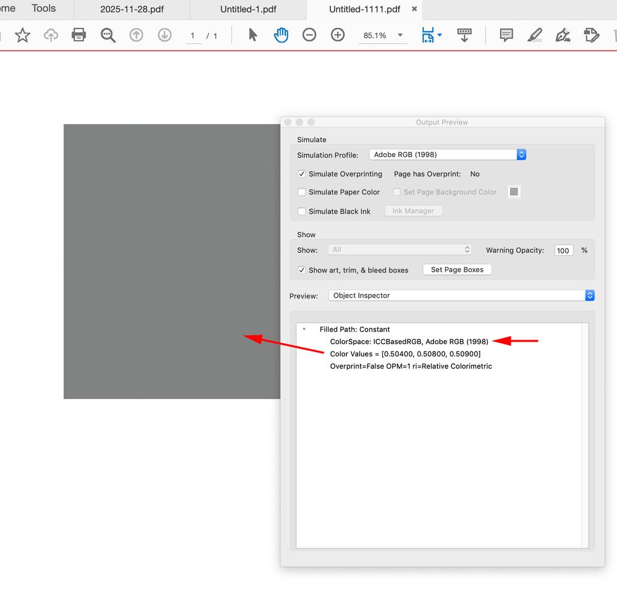Collapse the Filled Path: Constant entry
The height and width of the screenshot is (601, 617).
click(x=304, y=329)
